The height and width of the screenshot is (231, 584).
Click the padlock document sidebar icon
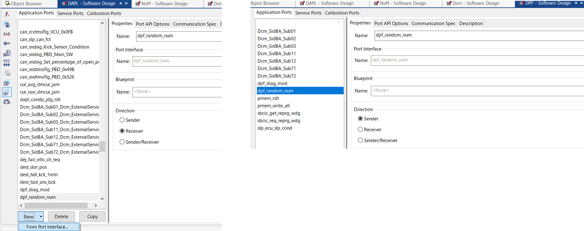7,25
